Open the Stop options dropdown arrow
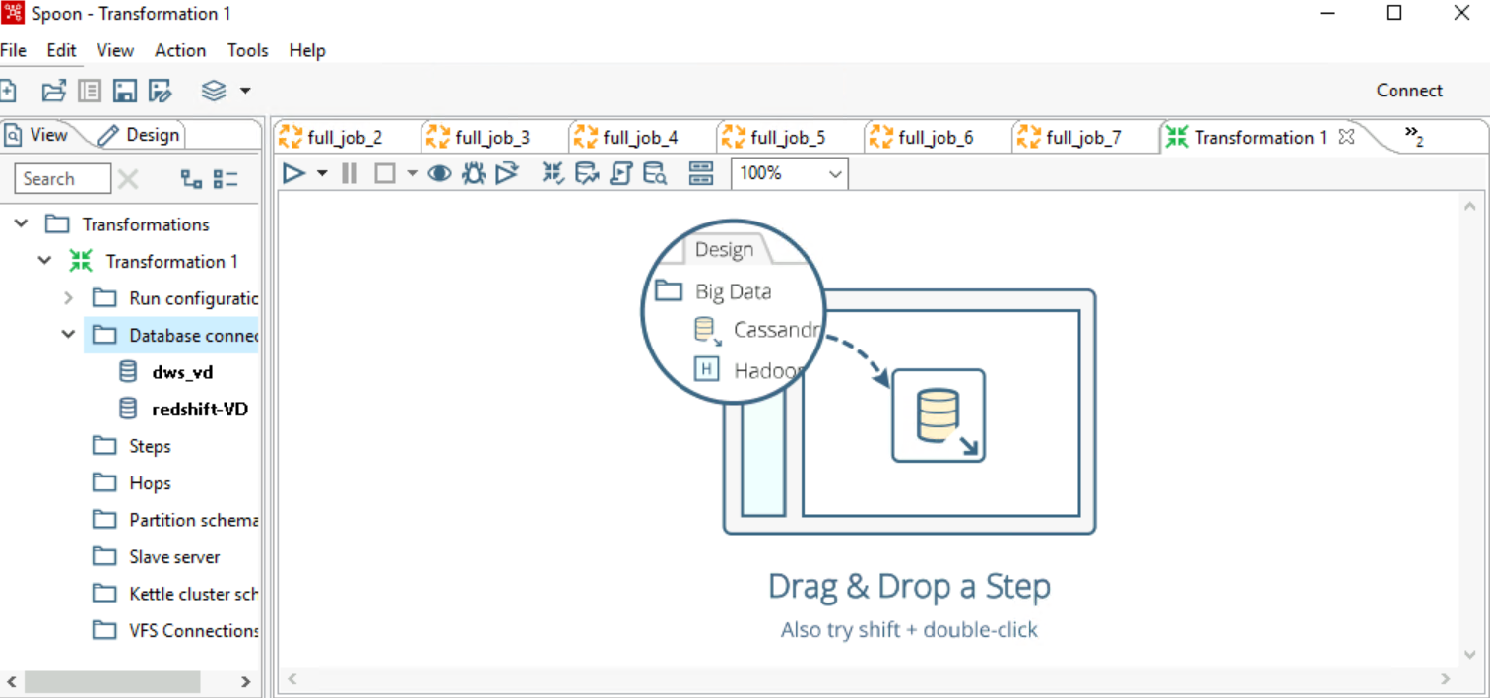This screenshot has width=1490, height=698. [x=412, y=174]
